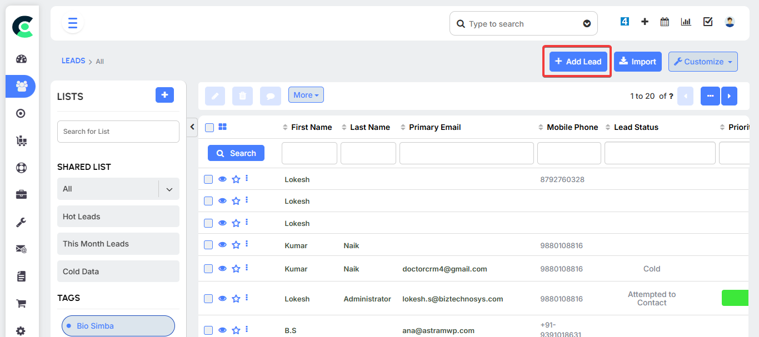Check the Lokesh Administrator row checkbox

coord(208,299)
